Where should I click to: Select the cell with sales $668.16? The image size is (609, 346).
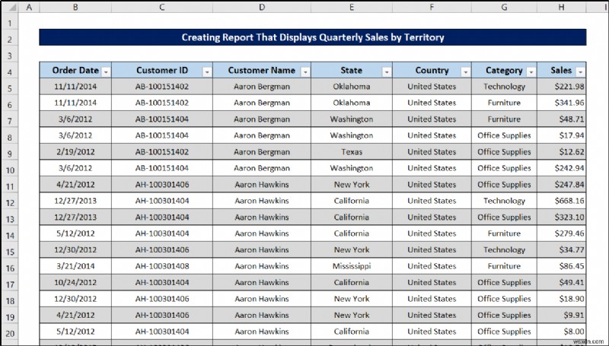[x=562, y=201]
